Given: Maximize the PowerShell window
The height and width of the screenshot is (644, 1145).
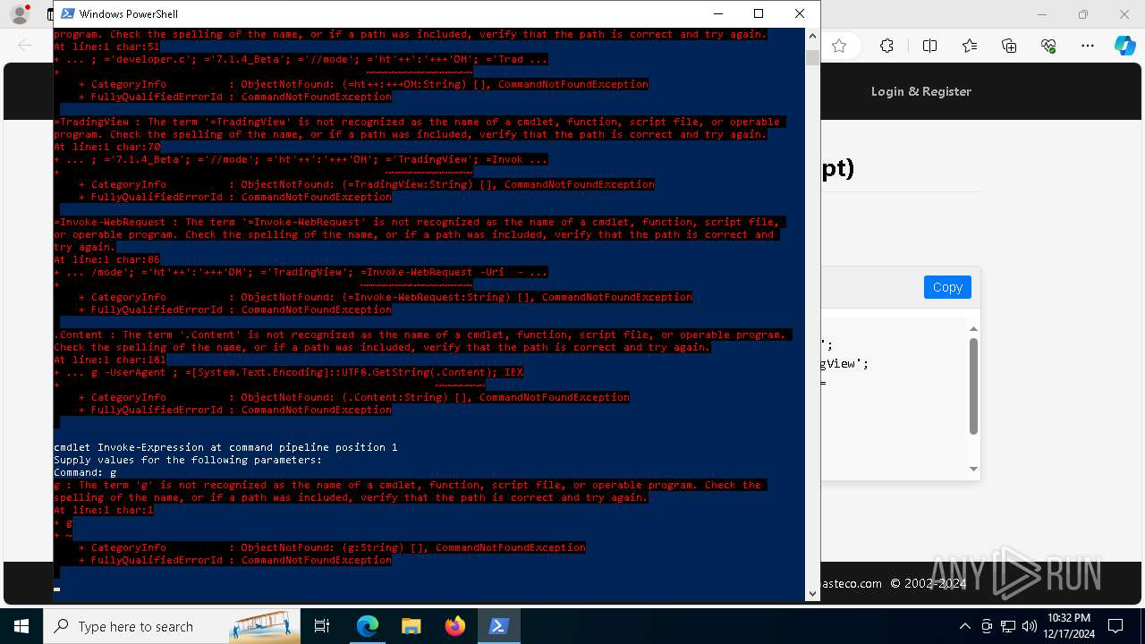Looking at the screenshot, I should tap(759, 13).
